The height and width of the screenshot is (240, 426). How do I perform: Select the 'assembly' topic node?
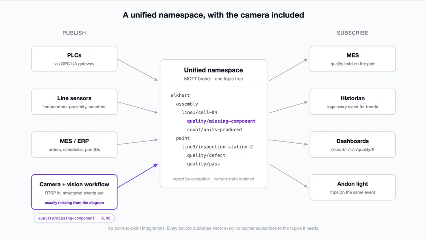pos(187,104)
